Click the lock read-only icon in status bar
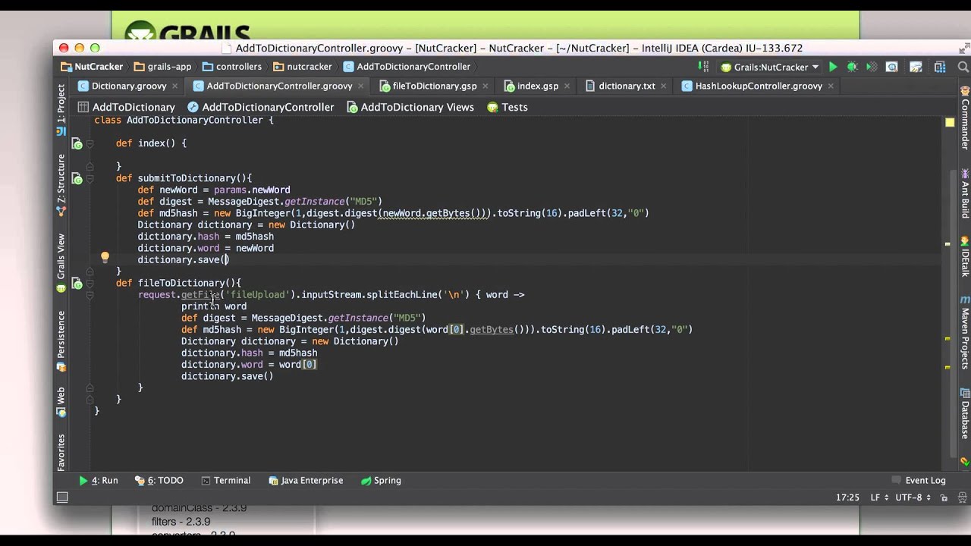The width and height of the screenshot is (971, 546). point(944,498)
